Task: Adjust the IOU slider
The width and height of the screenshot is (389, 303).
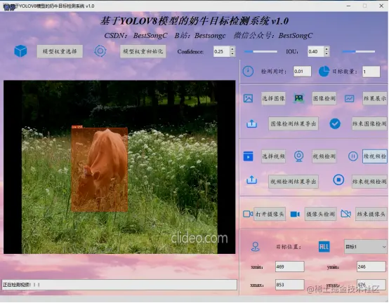Action: pos(359,51)
